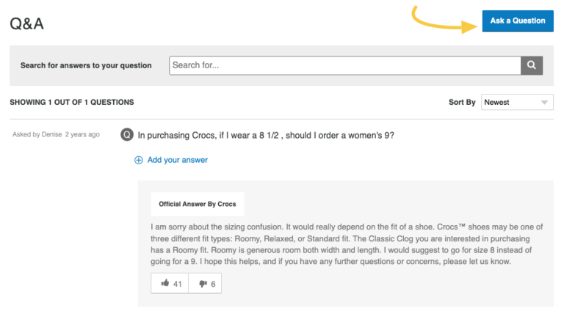The height and width of the screenshot is (330, 564).
Task: Open the Sort By Newest dropdown
Action: point(517,103)
